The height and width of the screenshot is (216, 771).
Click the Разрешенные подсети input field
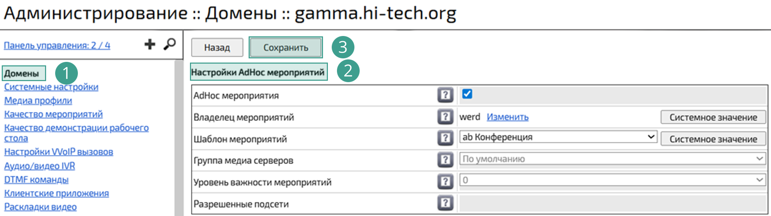[612, 204]
